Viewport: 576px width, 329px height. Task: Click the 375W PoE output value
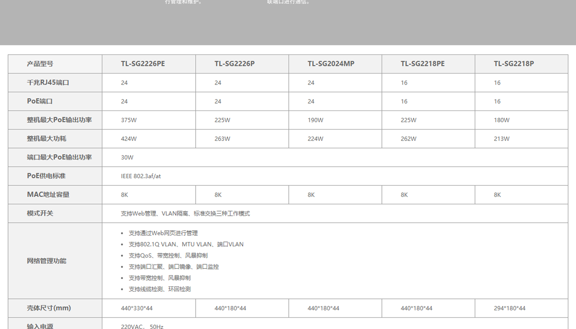(129, 120)
